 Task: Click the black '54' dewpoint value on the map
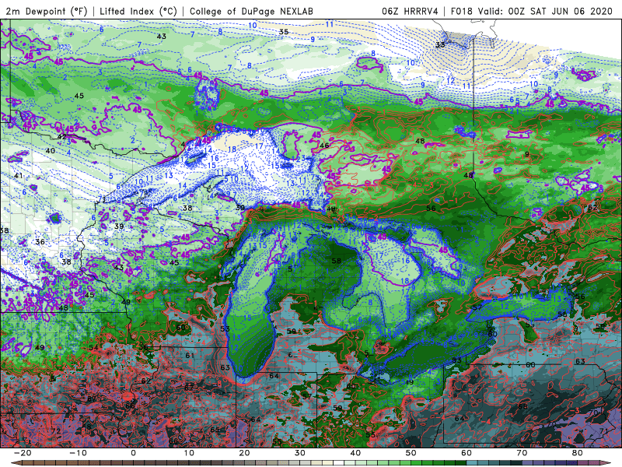[x=93, y=347]
